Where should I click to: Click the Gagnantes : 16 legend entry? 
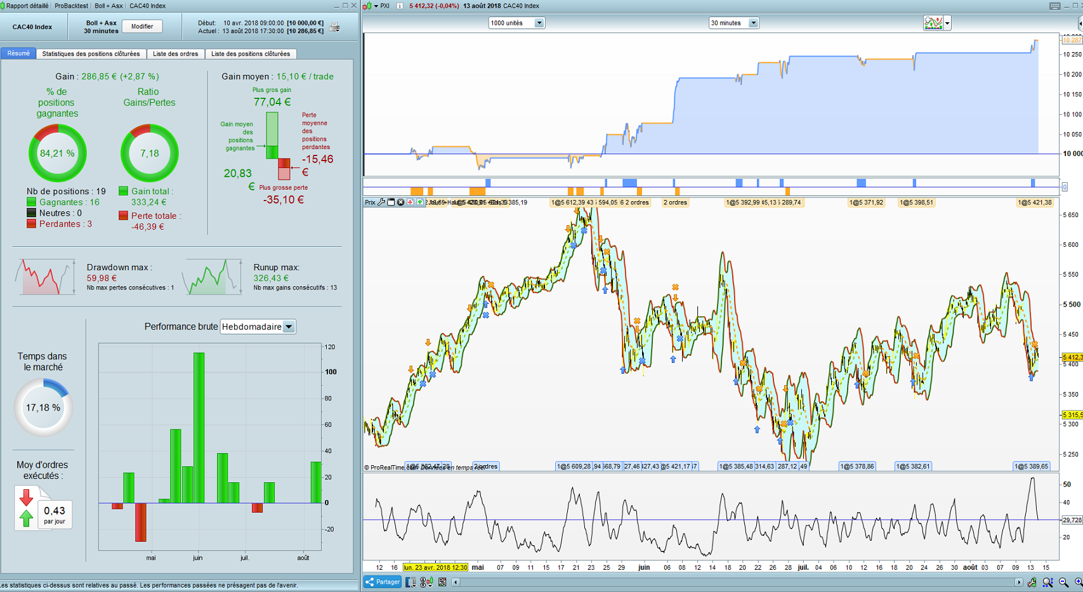pos(63,202)
